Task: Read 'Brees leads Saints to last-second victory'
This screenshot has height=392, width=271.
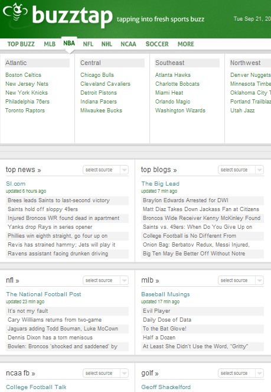Action: click(x=67, y=200)
